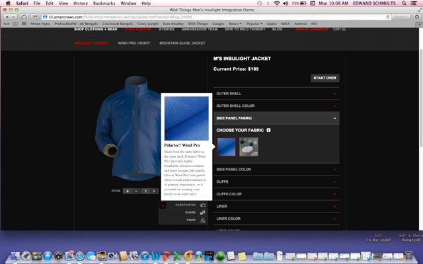Open Finder from the Dock
This screenshot has height=264, width=423.
(x=15, y=255)
